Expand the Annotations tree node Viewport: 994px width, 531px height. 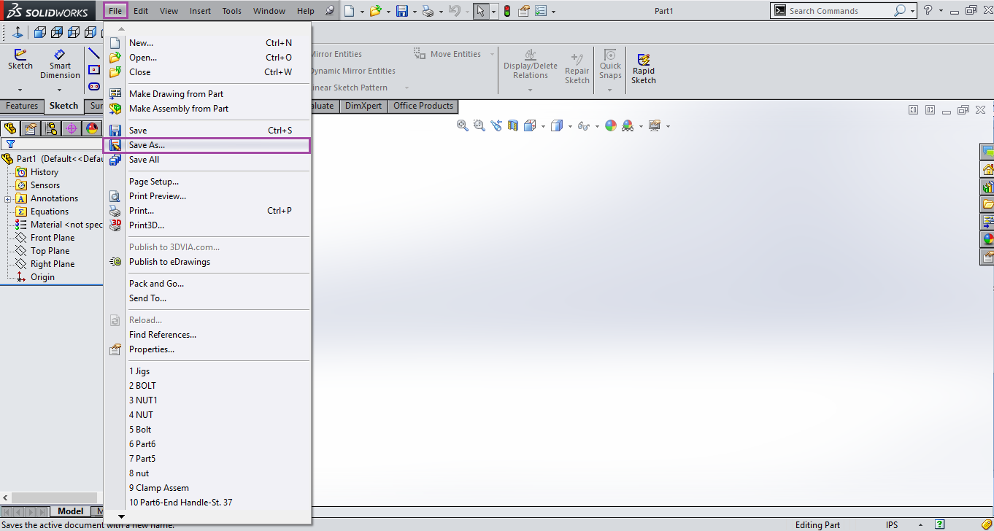7,199
